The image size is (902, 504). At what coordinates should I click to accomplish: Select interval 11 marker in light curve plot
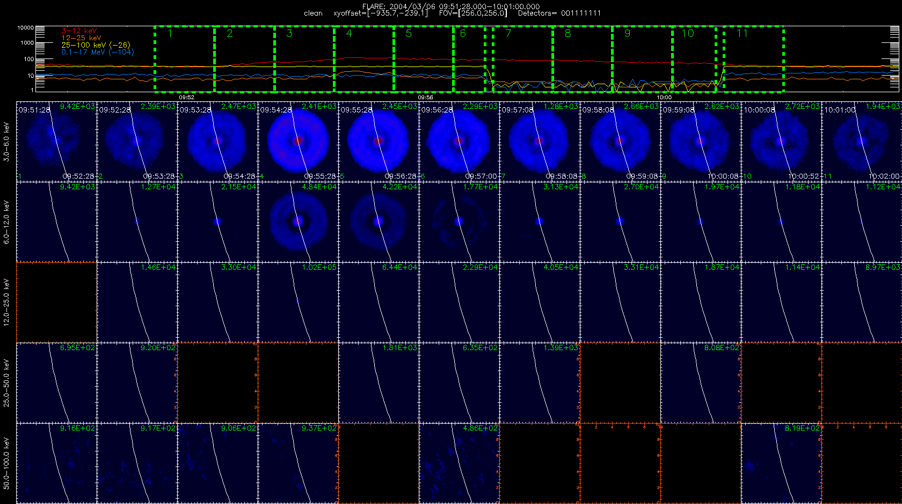coord(742,33)
